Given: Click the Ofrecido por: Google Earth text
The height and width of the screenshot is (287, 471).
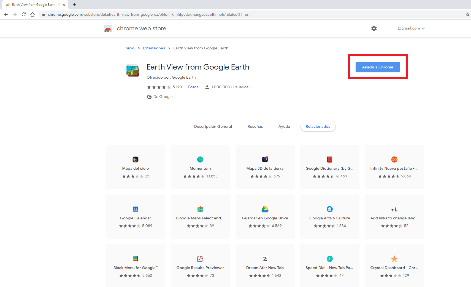Looking at the screenshot, I should 171,77.
